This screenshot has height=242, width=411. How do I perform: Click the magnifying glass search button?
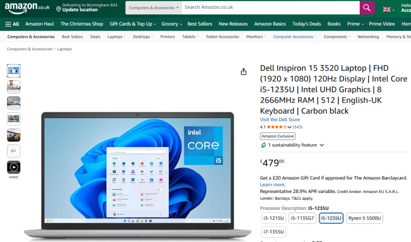tap(367, 7)
